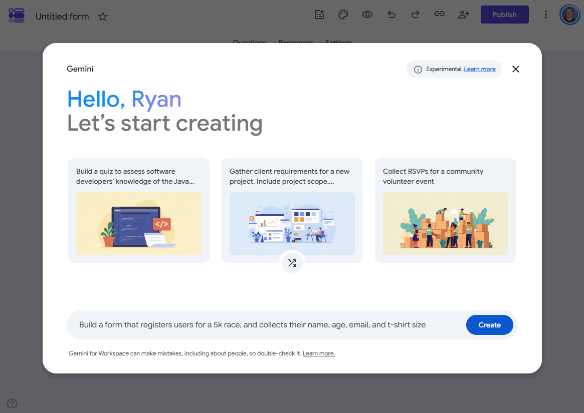Click the Untitled form title
Viewport: 584px width, 413px height.
[x=62, y=17]
